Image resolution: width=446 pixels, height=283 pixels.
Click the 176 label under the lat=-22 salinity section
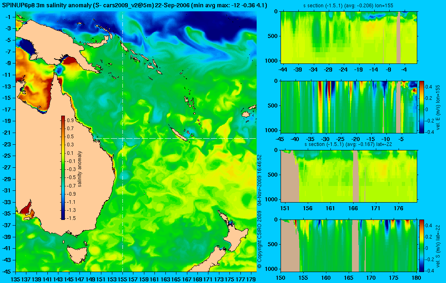[399, 209]
